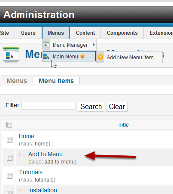Viewport: 173px width, 194px height.
Task: Open the Tutorials menu item link
Action: [31, 172]
